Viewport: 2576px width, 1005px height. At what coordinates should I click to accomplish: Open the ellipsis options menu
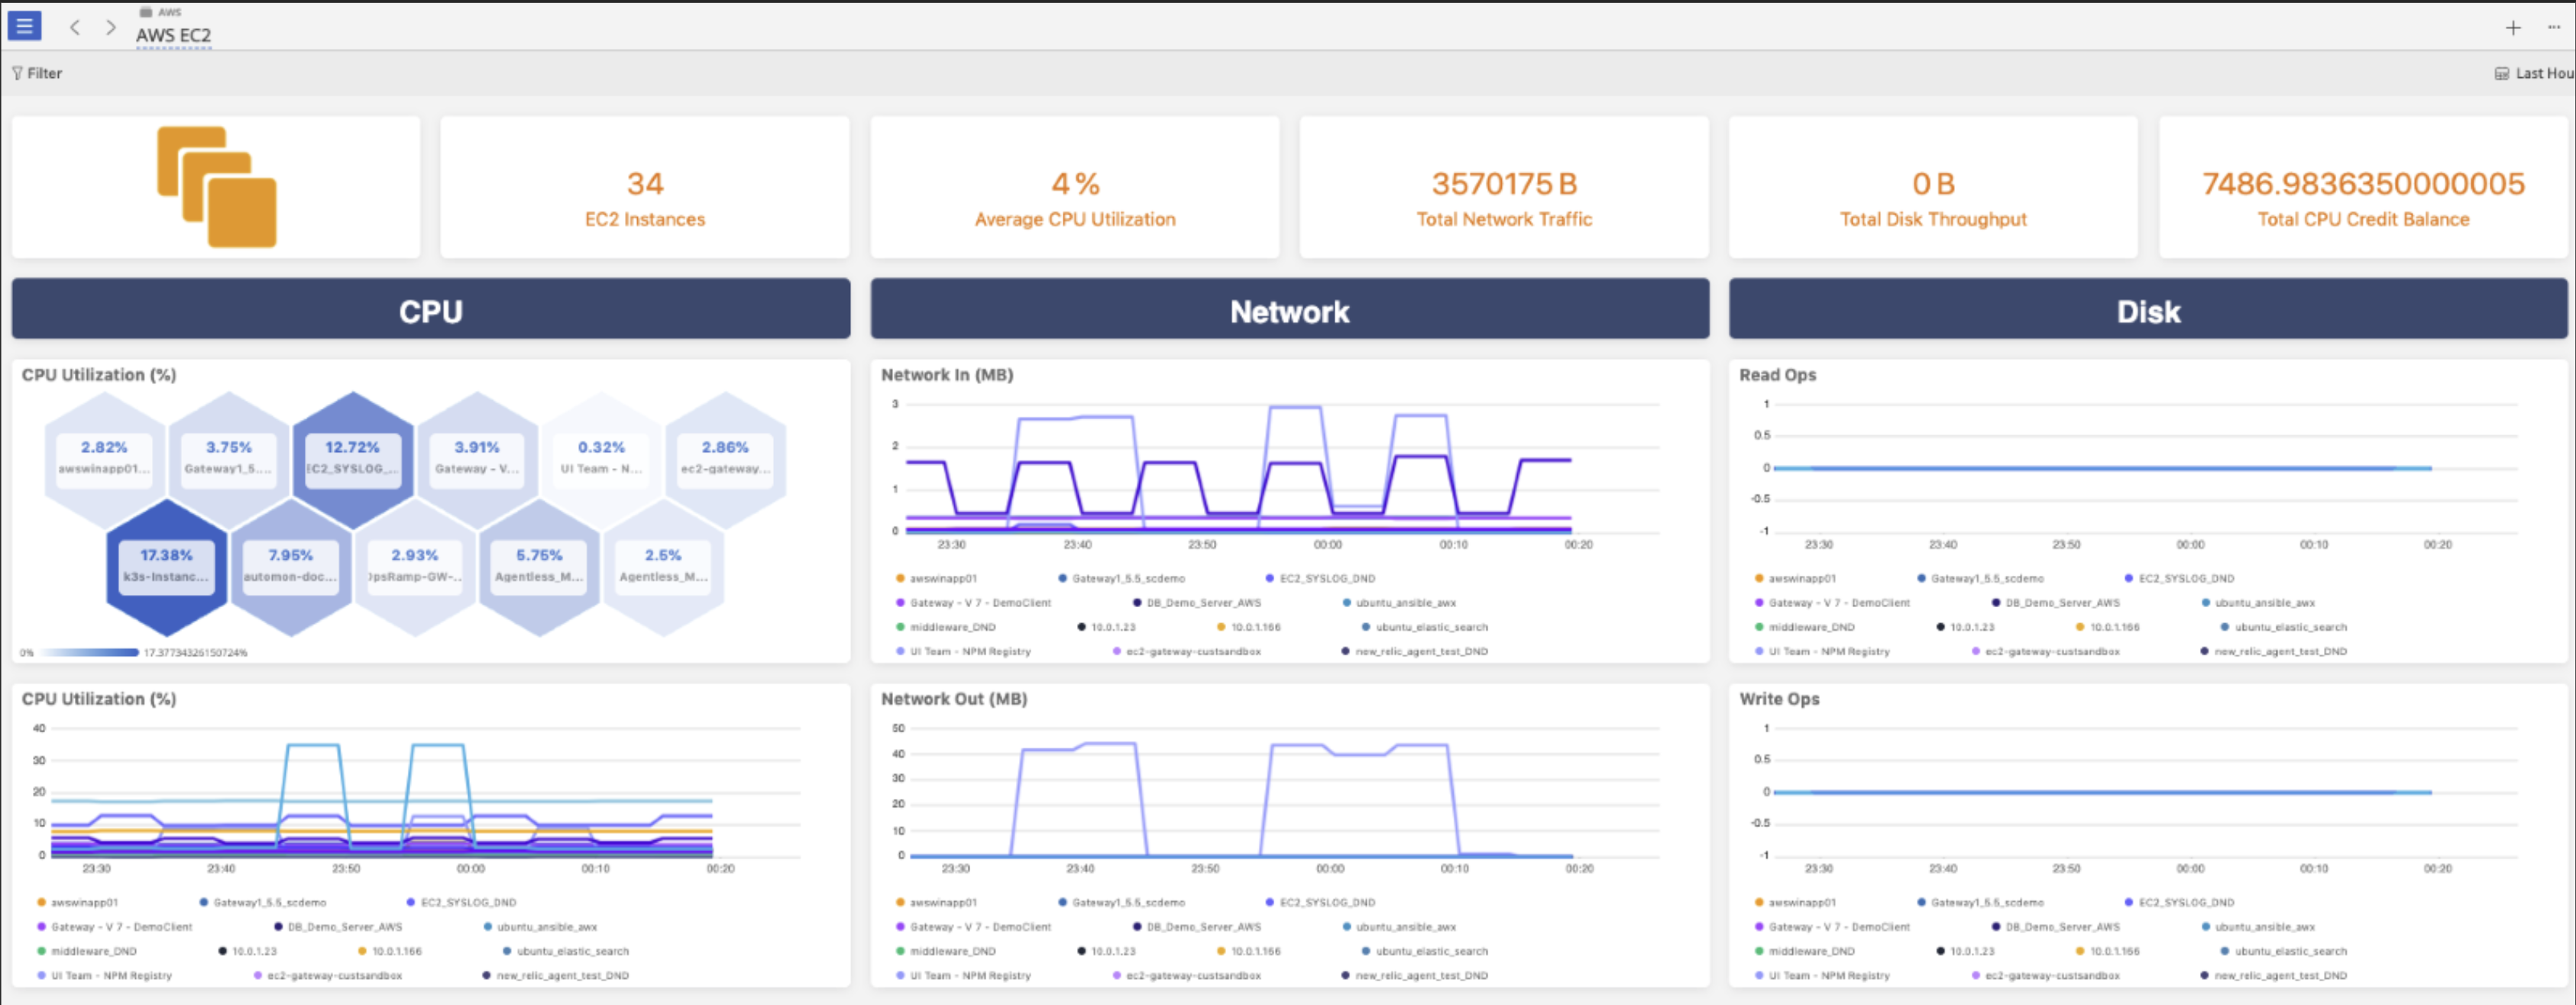2554,28
